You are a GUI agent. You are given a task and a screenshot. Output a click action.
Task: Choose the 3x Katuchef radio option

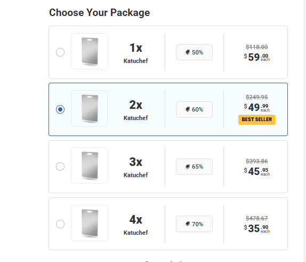coord(60,166)
